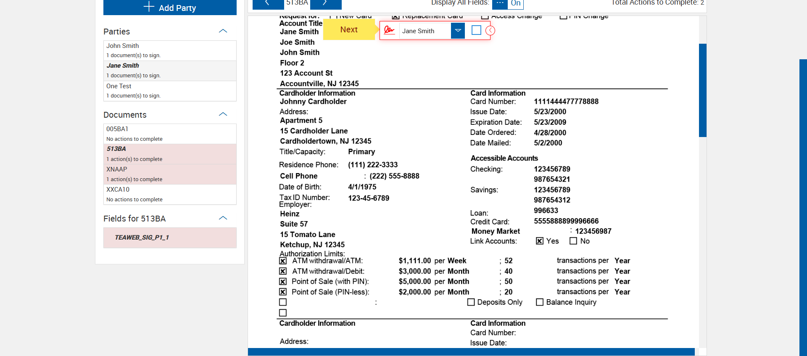Click the ellipsis Display All Fields button
Viewport: 807px width, 356px height.
point(499,3)
